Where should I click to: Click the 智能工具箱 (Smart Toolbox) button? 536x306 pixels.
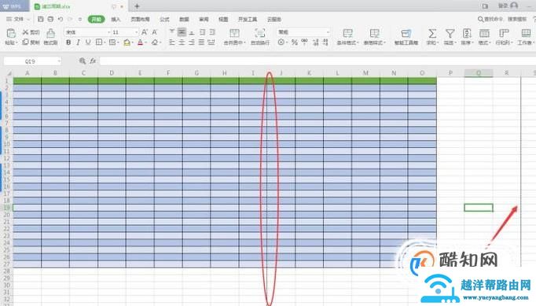click(406, 37)
